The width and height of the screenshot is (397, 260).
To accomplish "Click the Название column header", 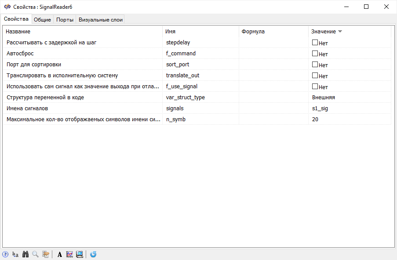I will 18,32.
